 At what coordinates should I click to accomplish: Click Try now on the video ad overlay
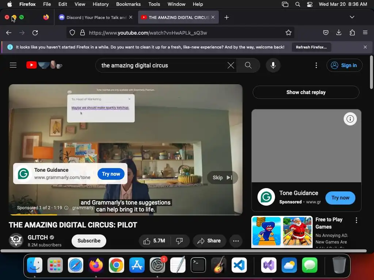pos(111,174)
